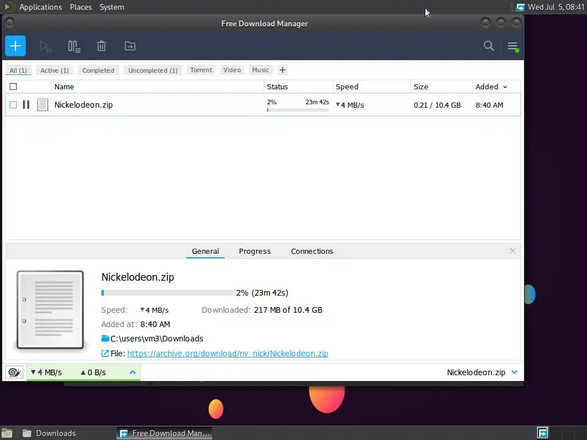
Task: Click Free Download Man... taskbar button
Action: 165,433
